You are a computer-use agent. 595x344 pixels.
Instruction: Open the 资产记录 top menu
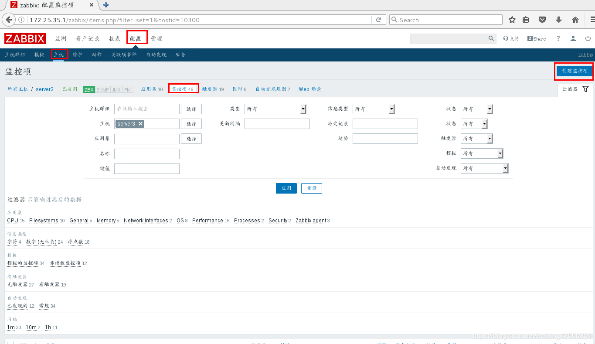[88, 38]
